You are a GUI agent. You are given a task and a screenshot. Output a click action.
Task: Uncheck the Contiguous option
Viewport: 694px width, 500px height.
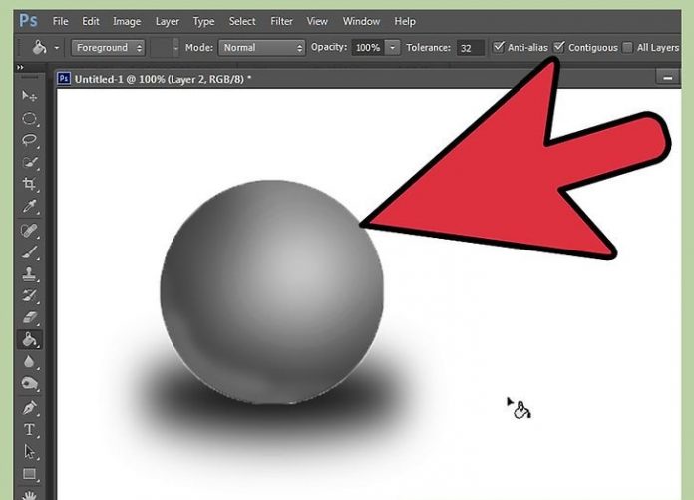[559, 47]
